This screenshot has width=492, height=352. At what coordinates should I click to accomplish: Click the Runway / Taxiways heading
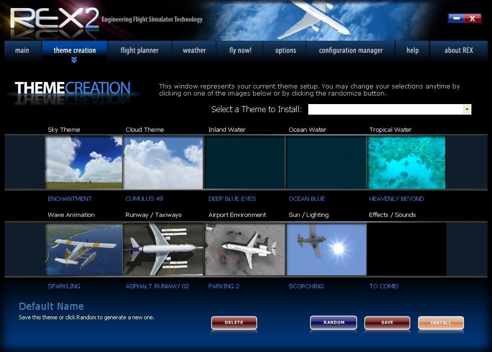(x=154, y=215)
